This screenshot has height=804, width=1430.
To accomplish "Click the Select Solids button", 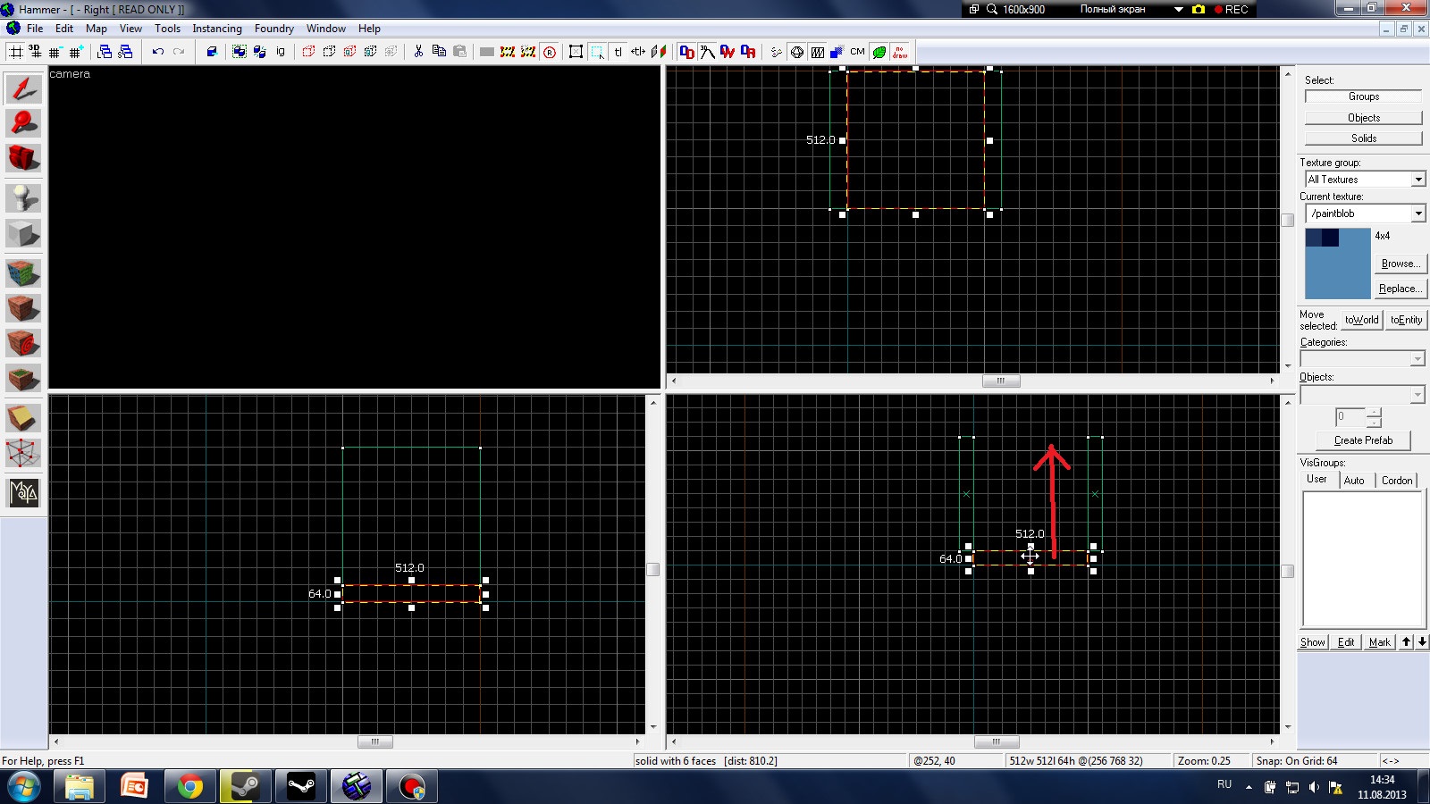I will click(x=1364, y=138).
